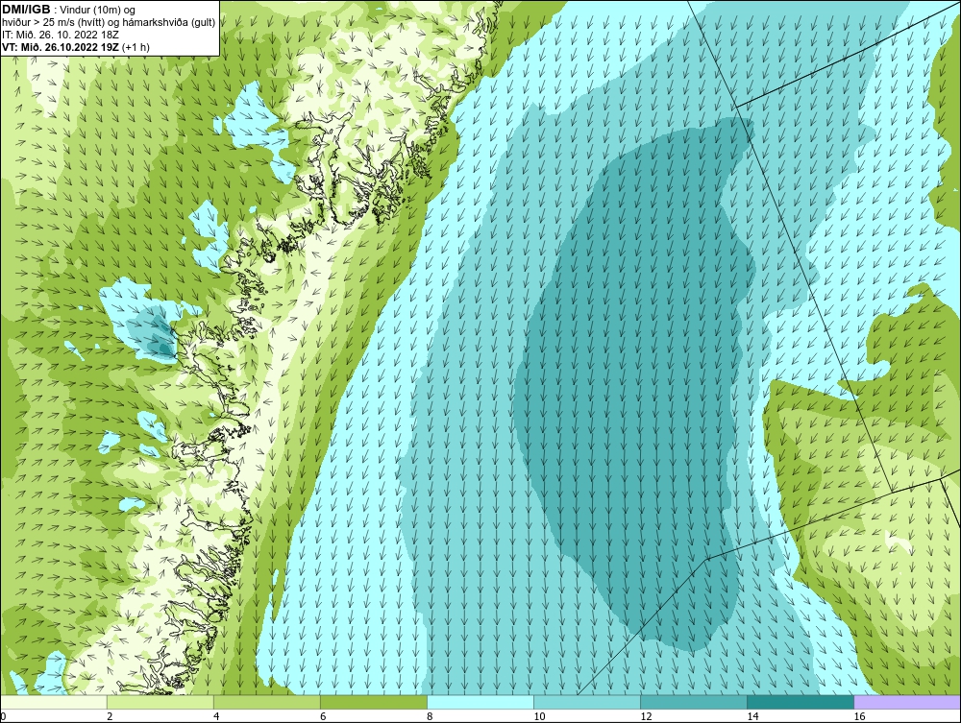Click the 2–4 m/s light green legend swatch
Screen dimensions: 961x723
tap(160, 702)
